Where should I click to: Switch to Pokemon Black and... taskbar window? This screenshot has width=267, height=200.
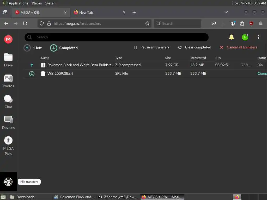74,197
